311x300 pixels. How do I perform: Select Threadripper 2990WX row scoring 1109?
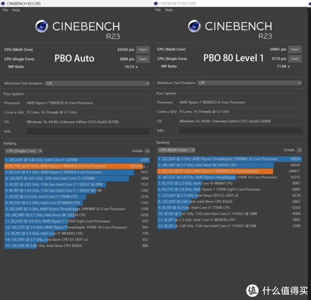77,209
